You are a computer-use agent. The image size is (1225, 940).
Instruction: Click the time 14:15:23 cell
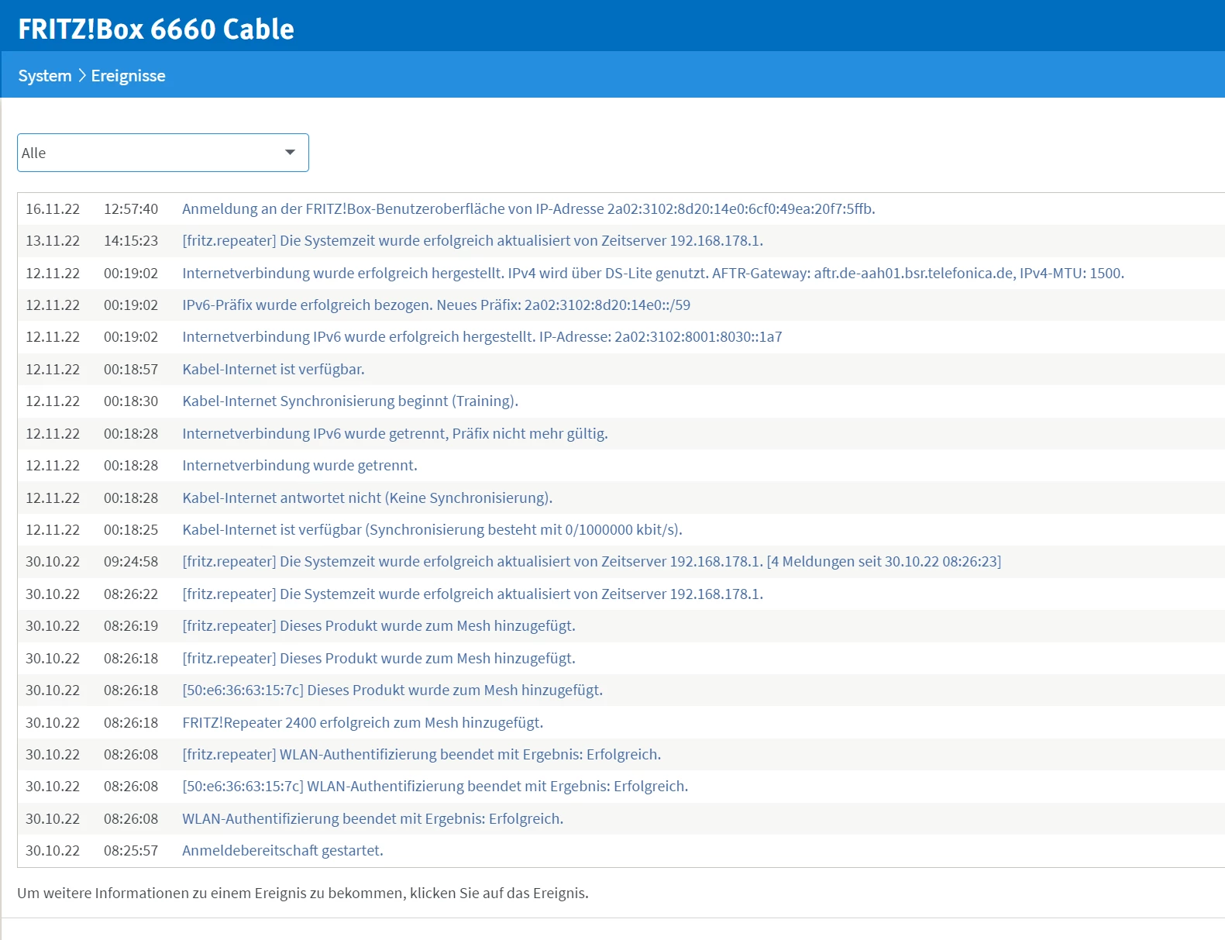[131, 241]
